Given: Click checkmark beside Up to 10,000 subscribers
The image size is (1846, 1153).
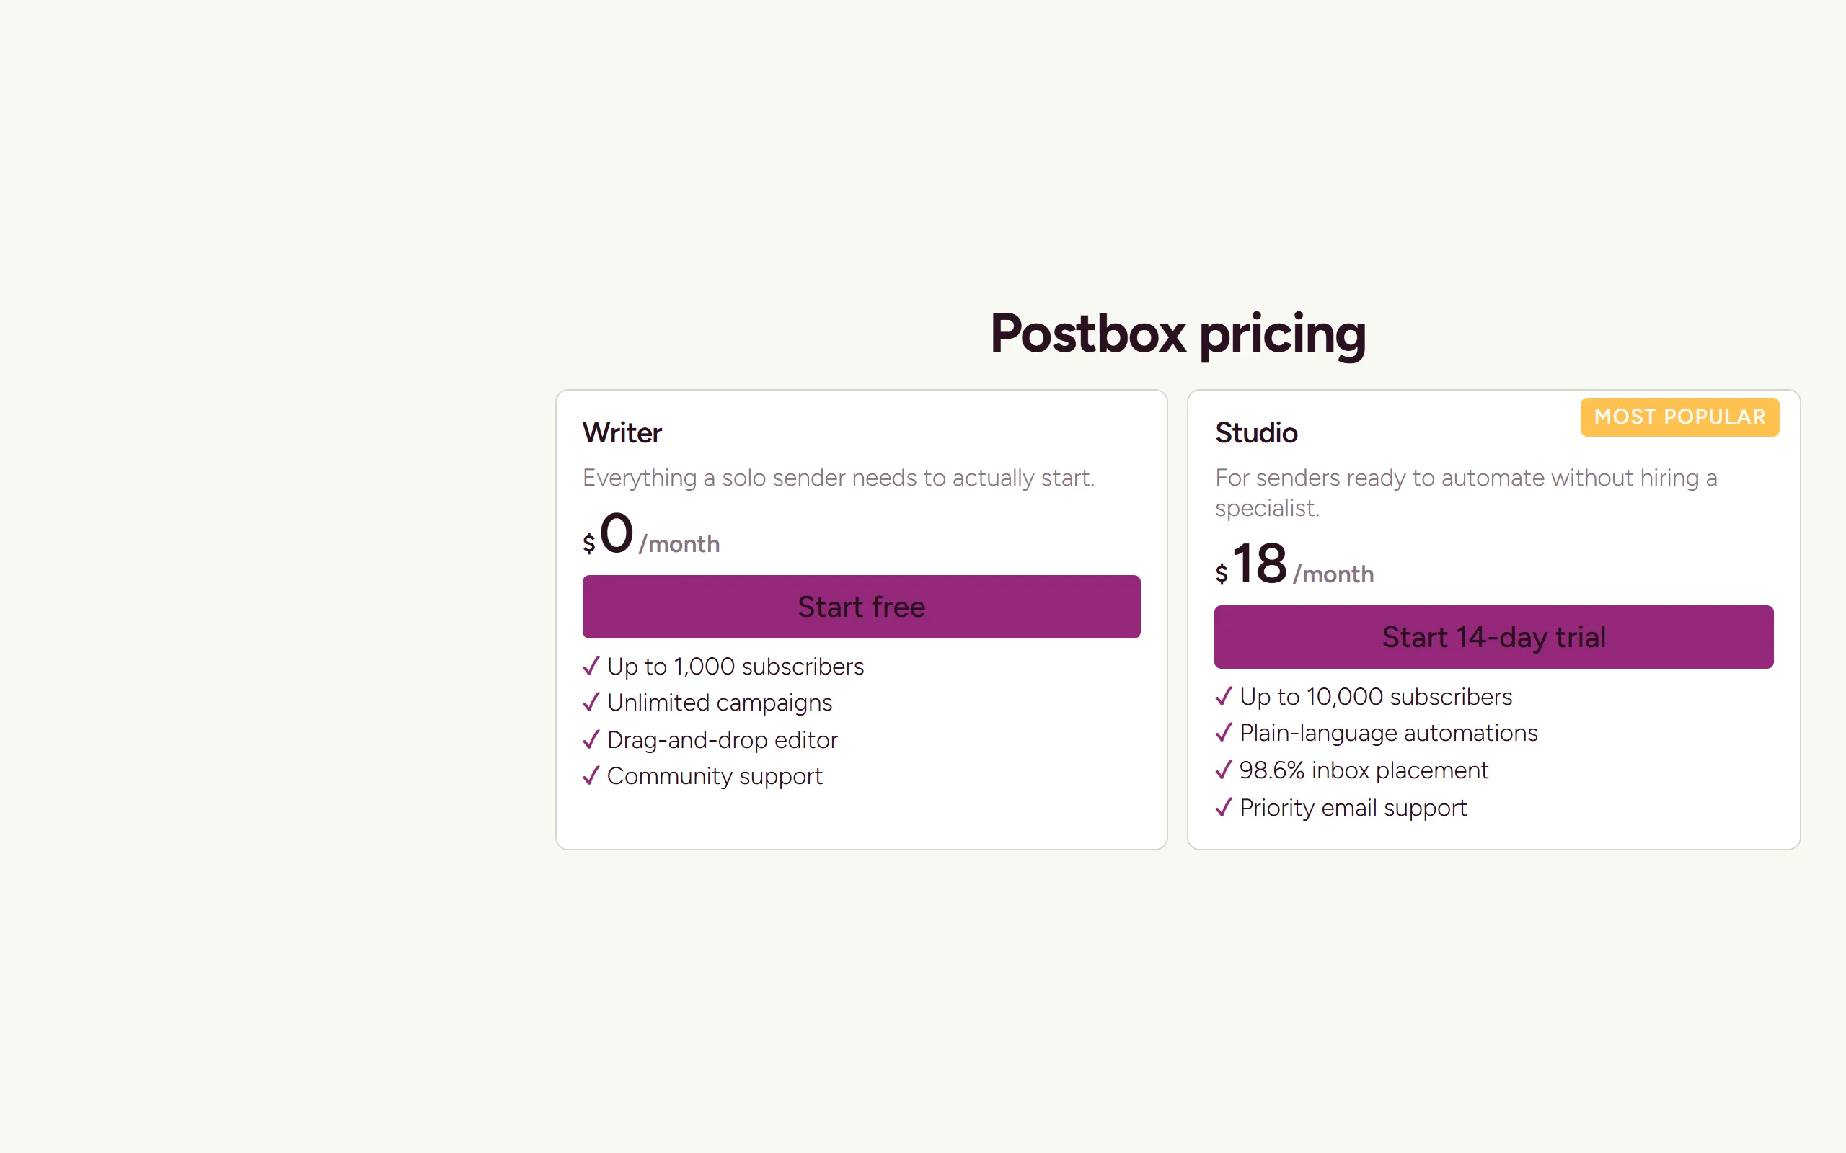Looking at the screenshot, I should coord(1224,696).
